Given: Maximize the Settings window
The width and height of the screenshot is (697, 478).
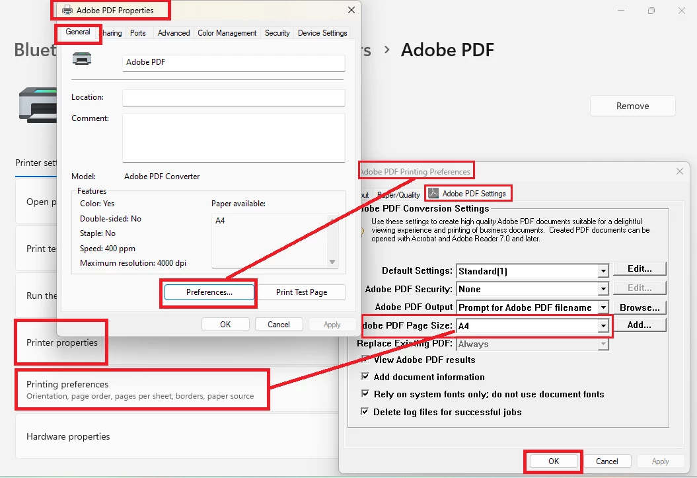Looking at the screenshot, I should [651, 11].
